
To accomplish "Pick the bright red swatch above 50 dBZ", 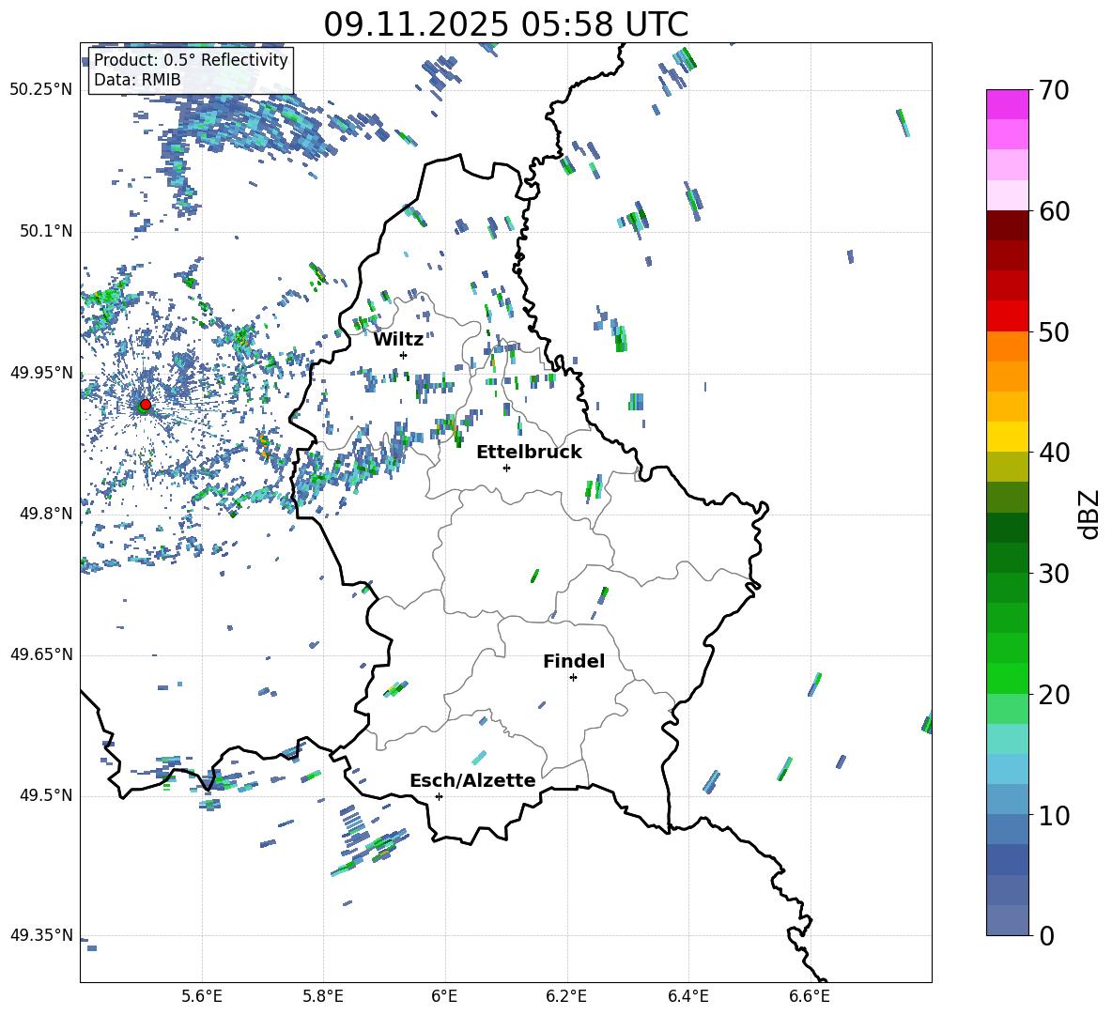I will pyautogui.click(x=1008, y=315).
